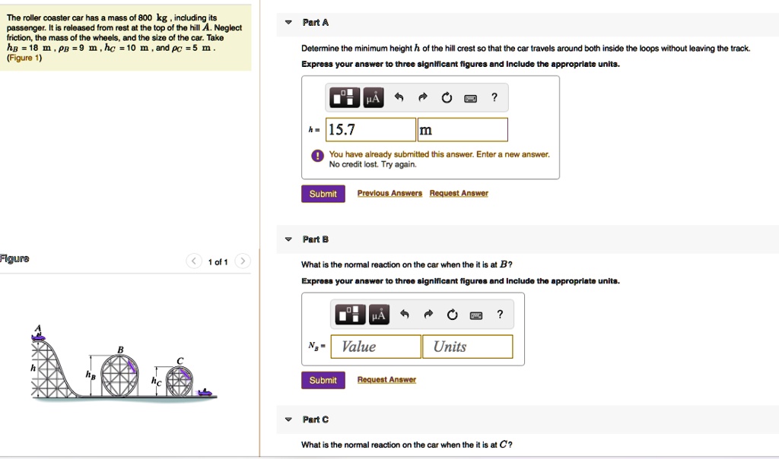Open the Previous Answers link
779x459 pixels.
389,194
